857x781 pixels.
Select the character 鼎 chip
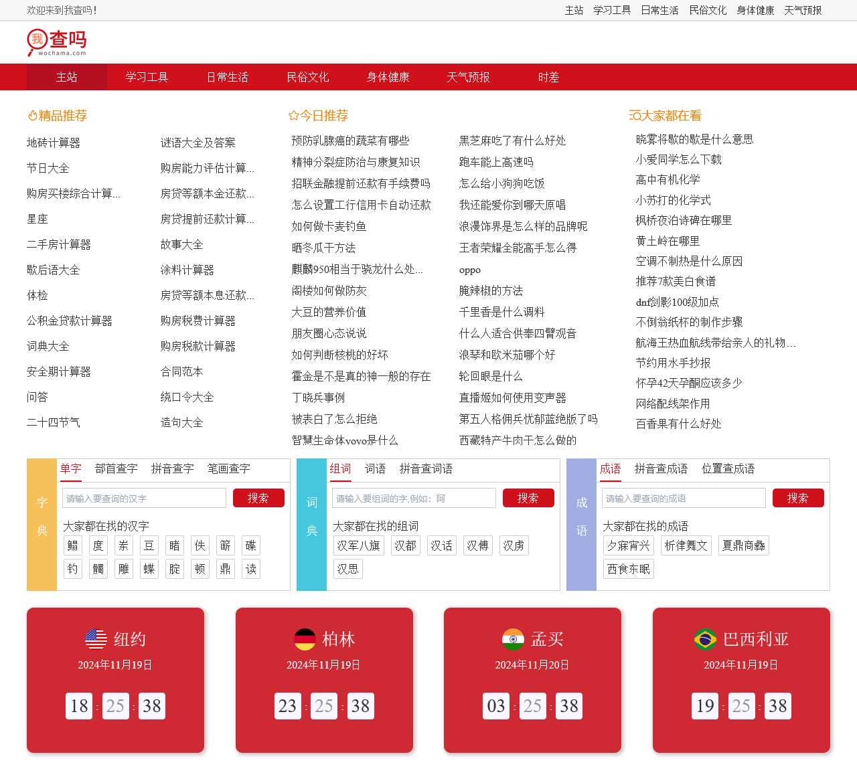coord(226,569)
